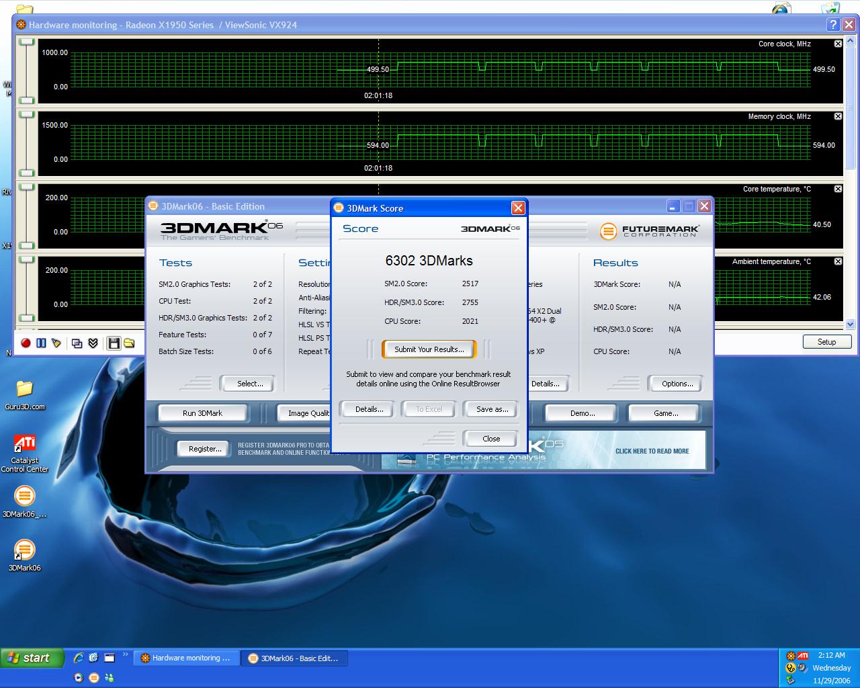This screenshot has height=688, width=860.
Task: Click the SM2.0 Score value 2517
Action: (470, 284)
